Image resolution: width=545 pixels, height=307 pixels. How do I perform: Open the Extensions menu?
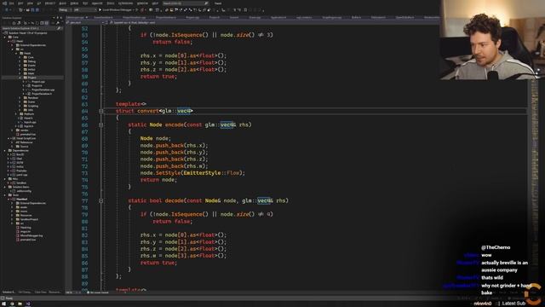(x=125, y=3)
